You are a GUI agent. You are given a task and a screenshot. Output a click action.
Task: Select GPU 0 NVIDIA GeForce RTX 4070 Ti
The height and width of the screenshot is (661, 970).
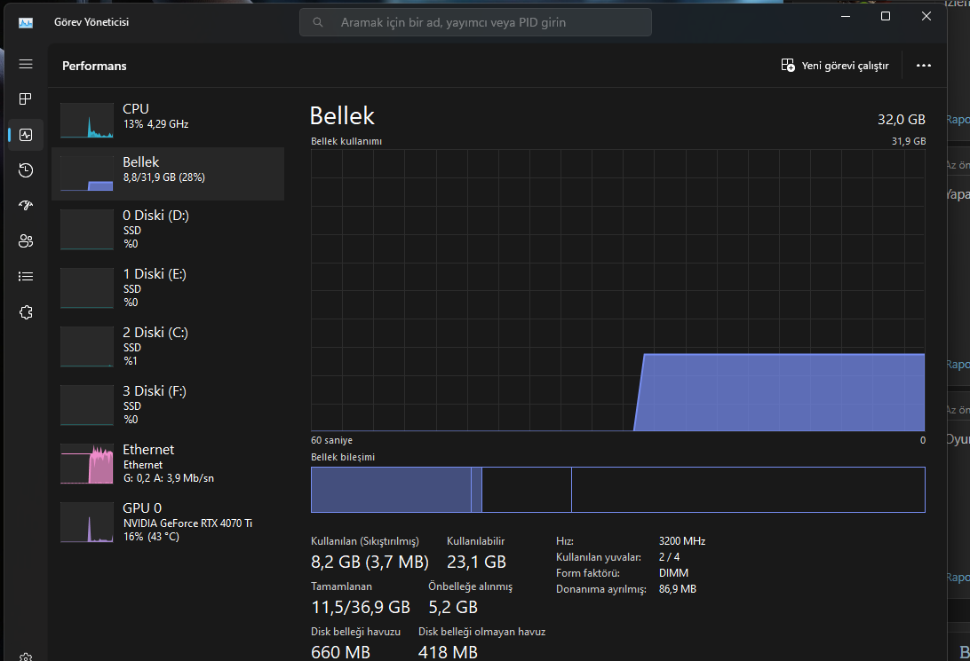168,522
